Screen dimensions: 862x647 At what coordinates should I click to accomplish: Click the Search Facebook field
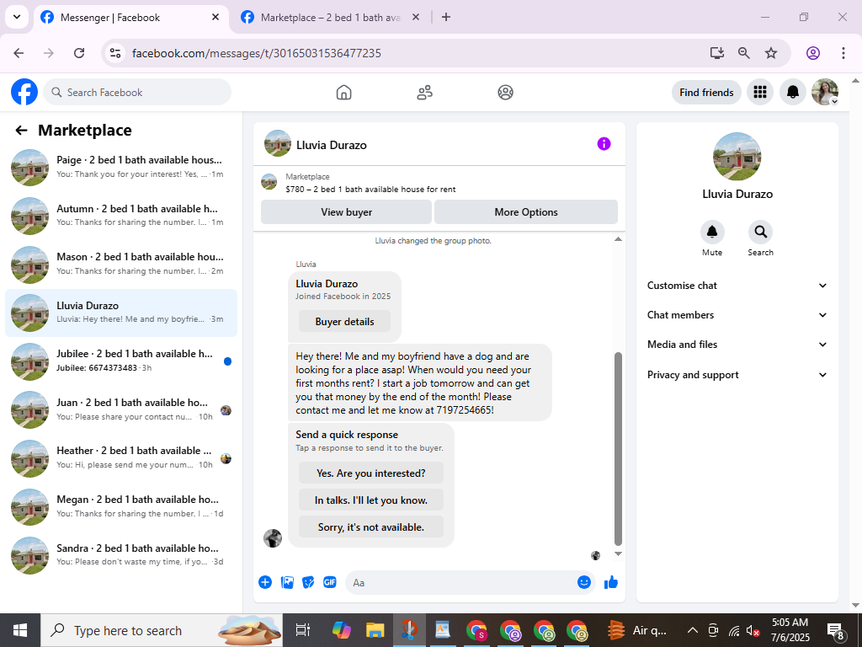click(137, 92)
